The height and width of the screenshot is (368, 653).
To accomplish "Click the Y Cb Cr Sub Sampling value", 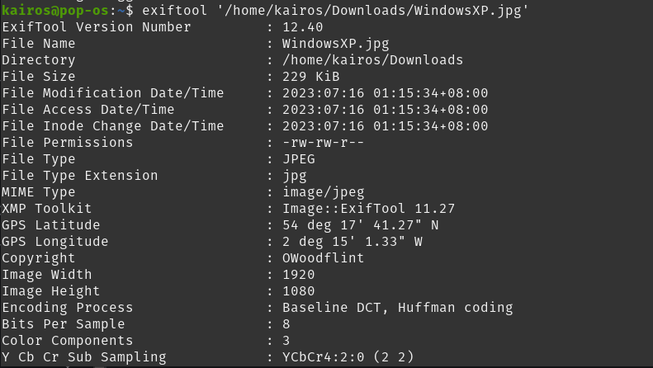I will click(x=348, y=357).
